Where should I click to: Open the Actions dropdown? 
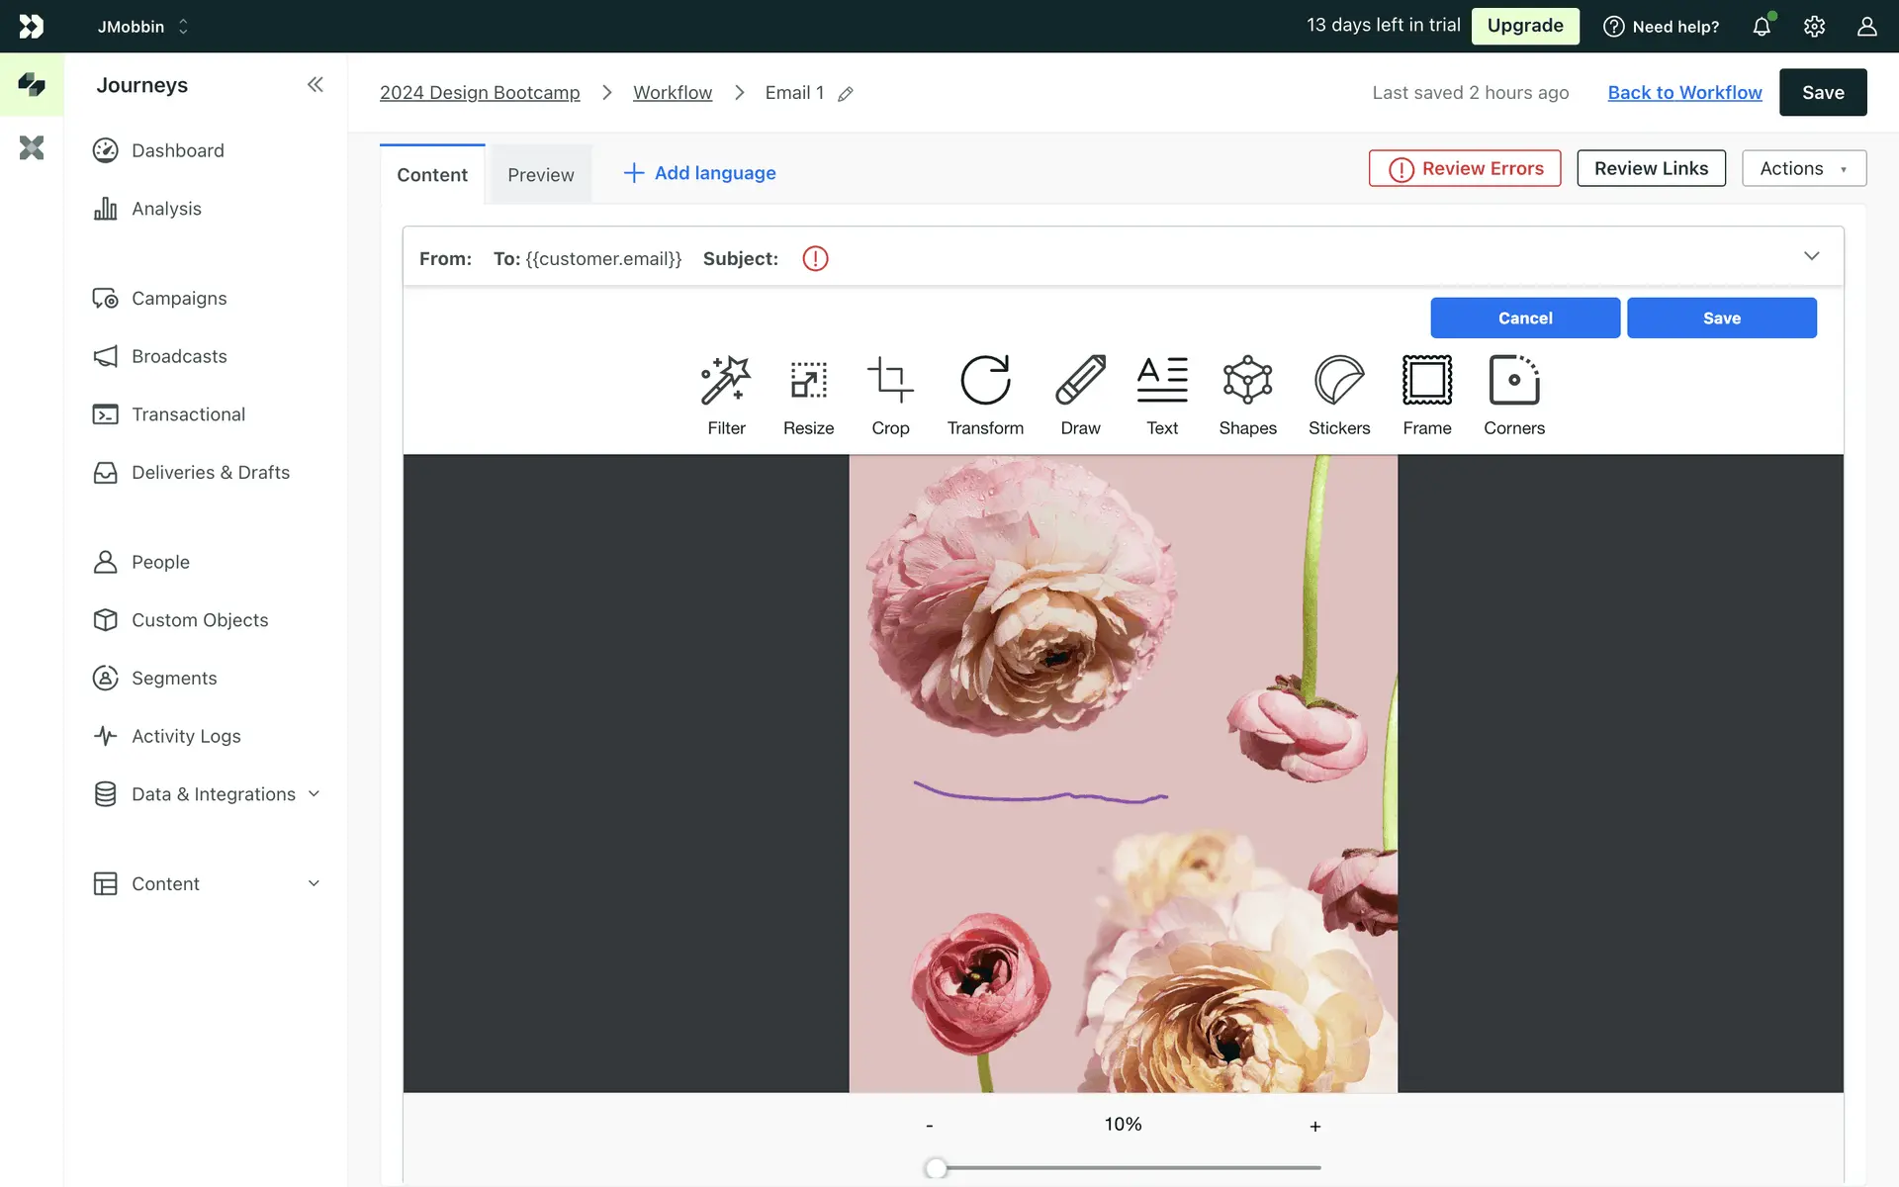point(1803,168)
